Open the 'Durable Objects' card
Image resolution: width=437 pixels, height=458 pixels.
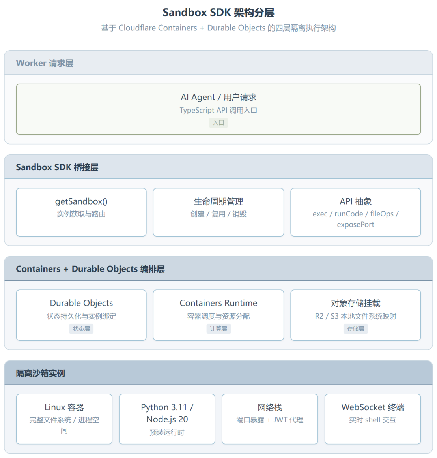pyautogui.click(x=81, y=315)
